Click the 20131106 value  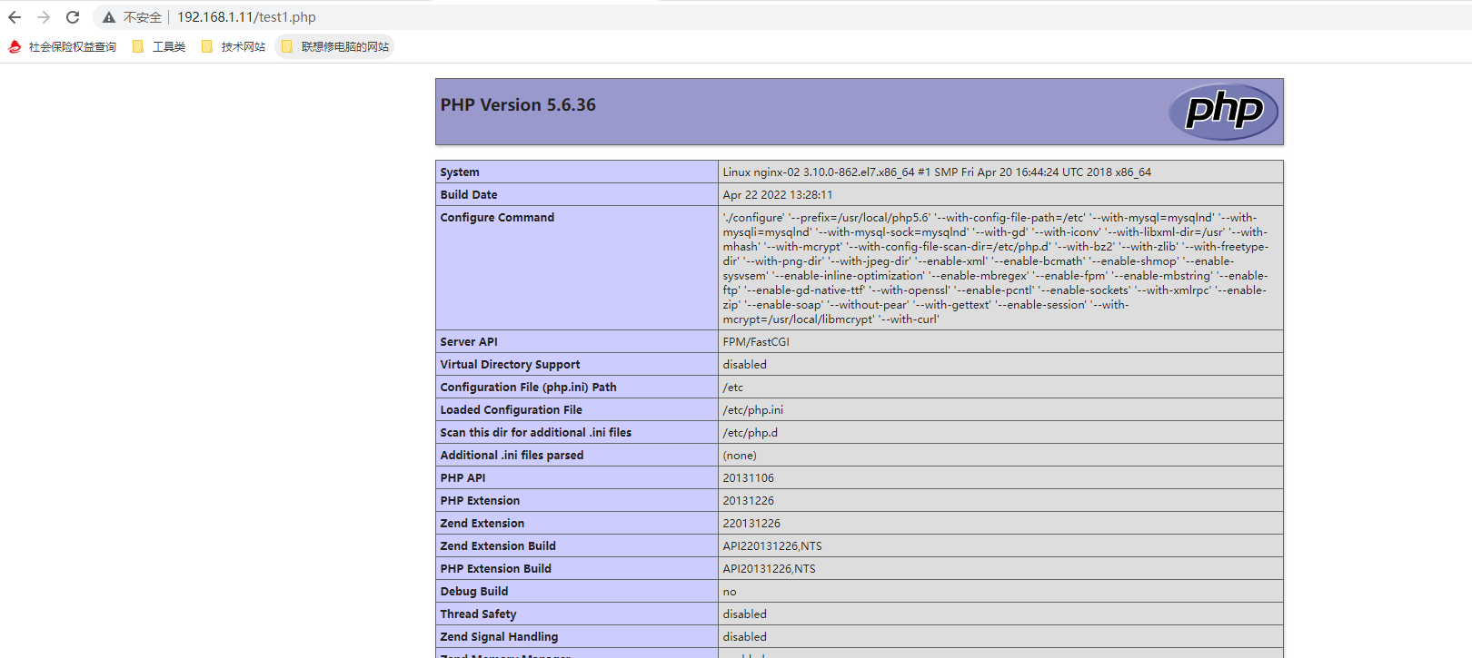coord(749,478)
